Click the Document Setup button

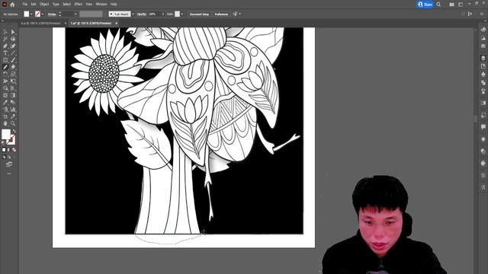tap(199, 14)
